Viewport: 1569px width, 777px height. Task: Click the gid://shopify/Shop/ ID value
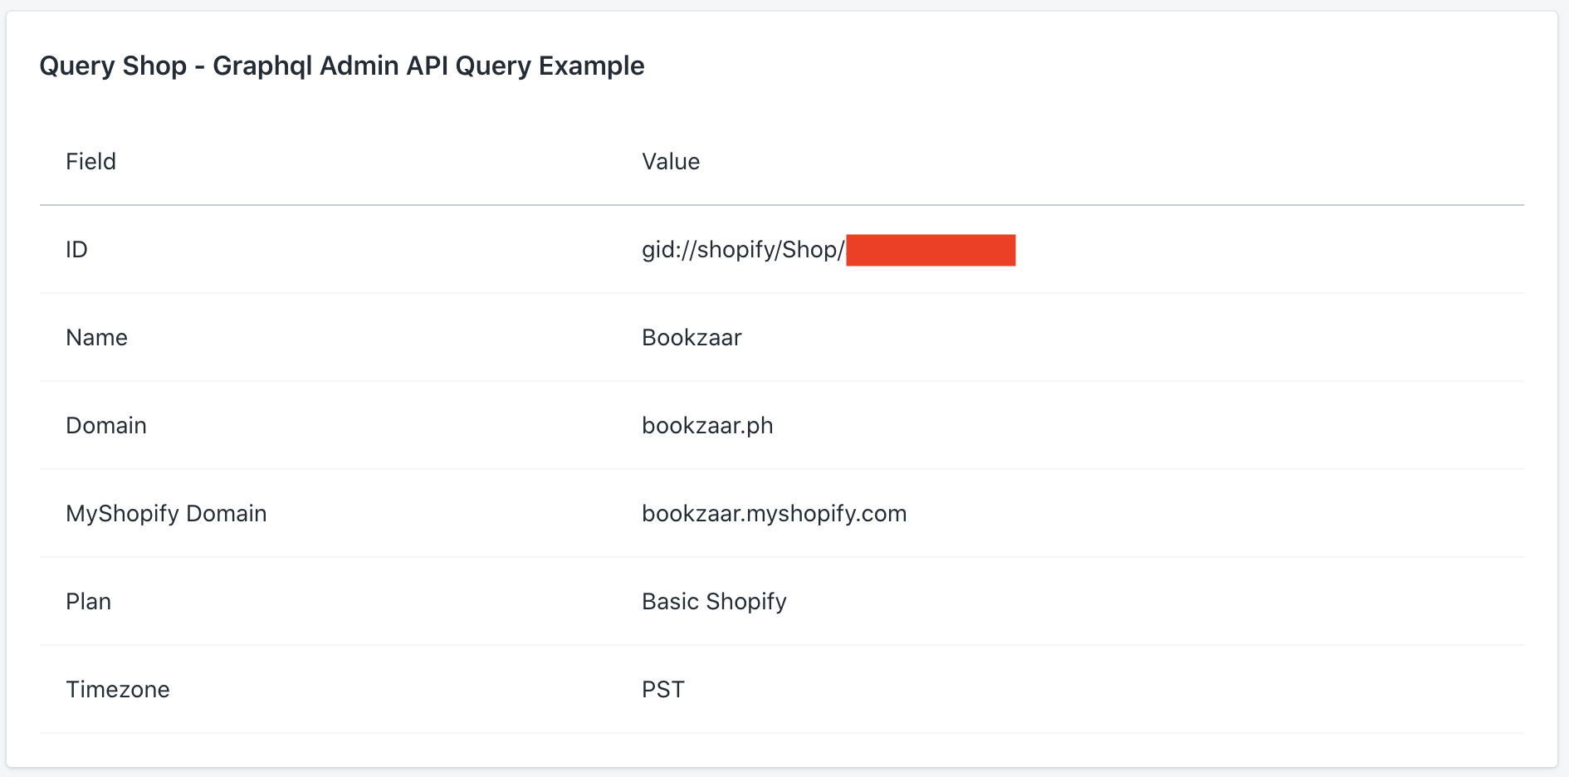(743, 250)
